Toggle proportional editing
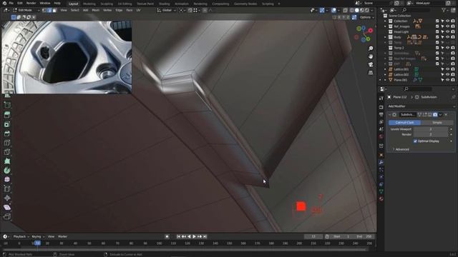Image resolution: width=458 pixels, height=257 pixels. (205, 10)
